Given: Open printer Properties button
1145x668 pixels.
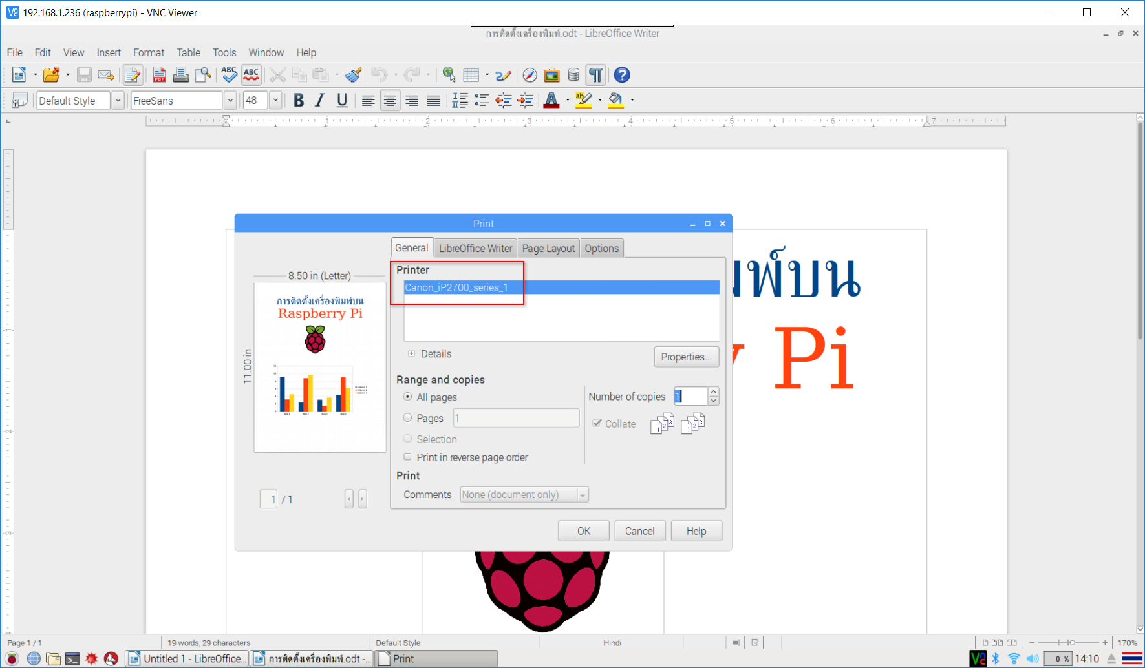Looking at the screenshot, I should 687,357.
